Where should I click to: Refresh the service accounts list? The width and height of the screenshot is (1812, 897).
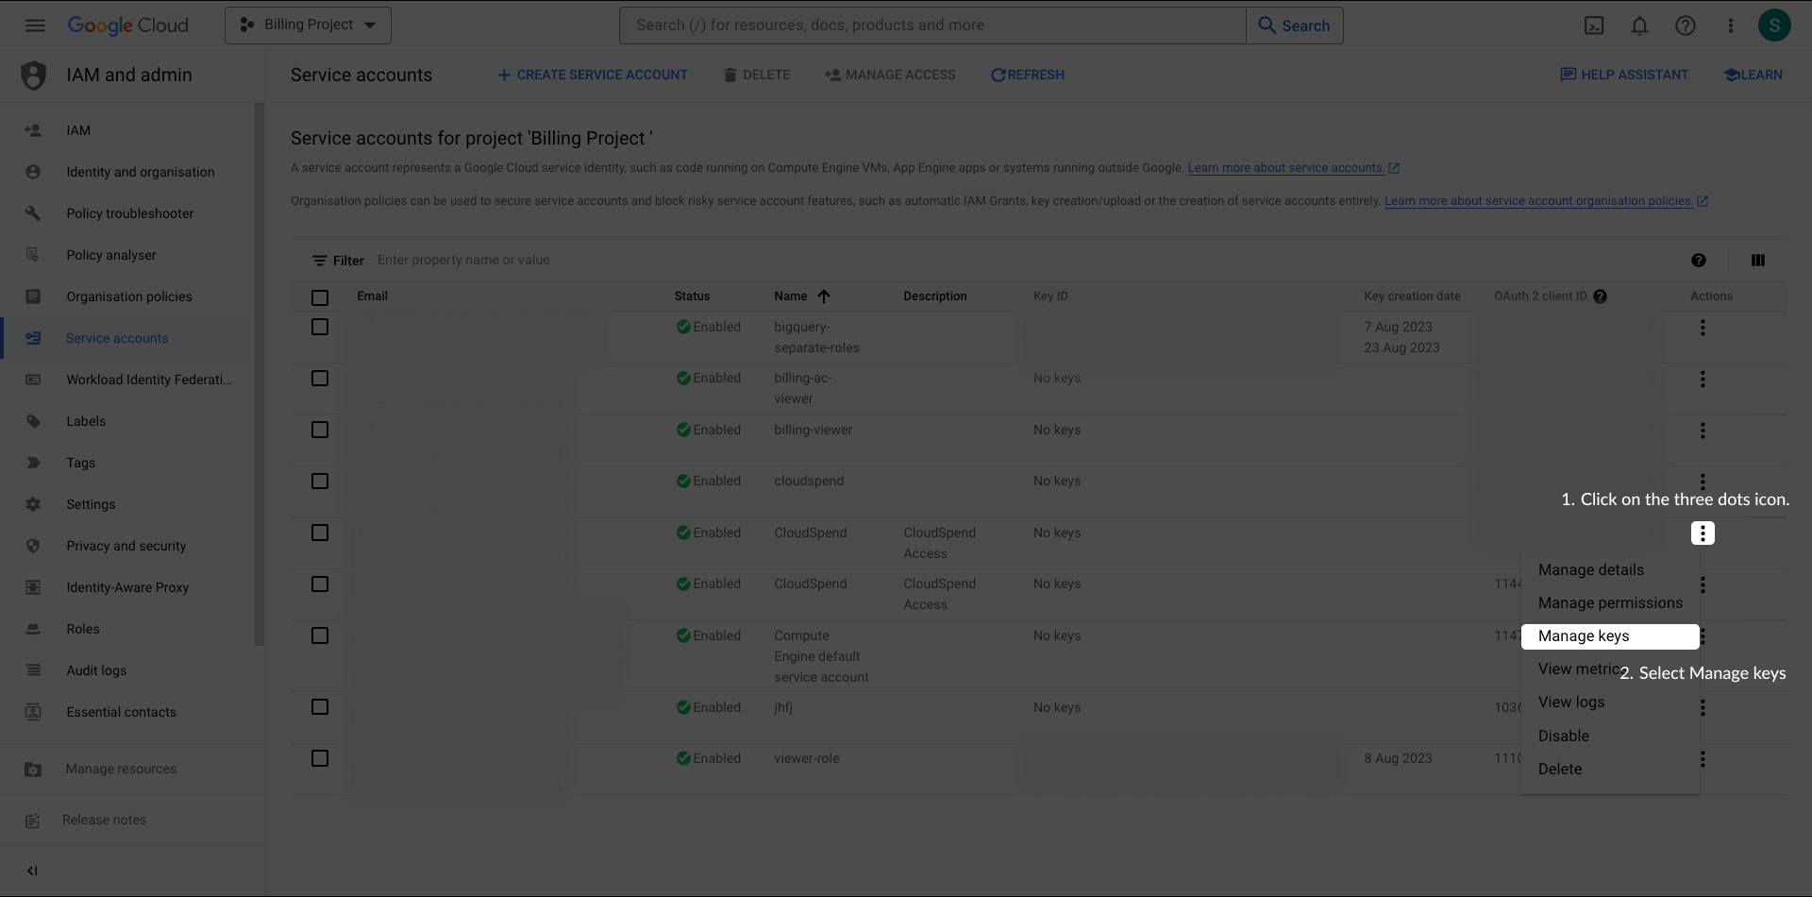(x=1027, y=75)
